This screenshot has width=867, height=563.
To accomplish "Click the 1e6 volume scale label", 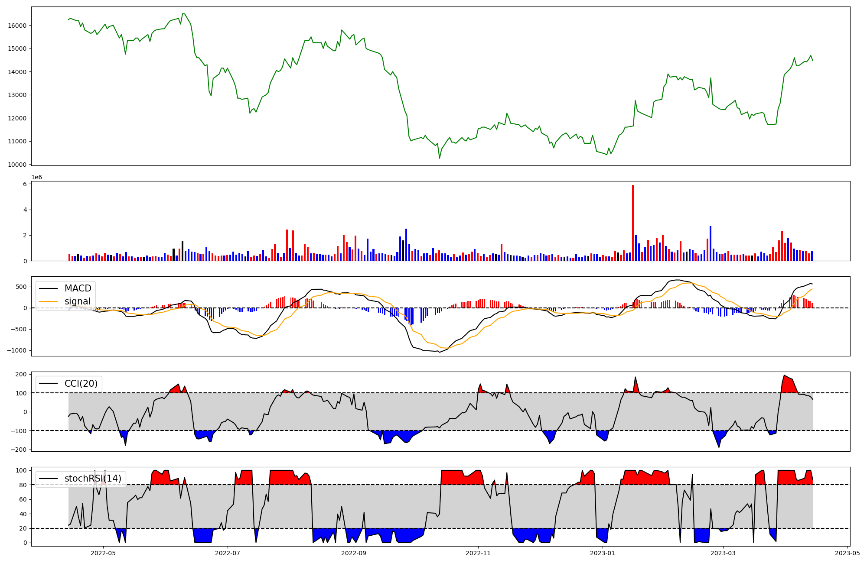I will [x=36, y=178].
